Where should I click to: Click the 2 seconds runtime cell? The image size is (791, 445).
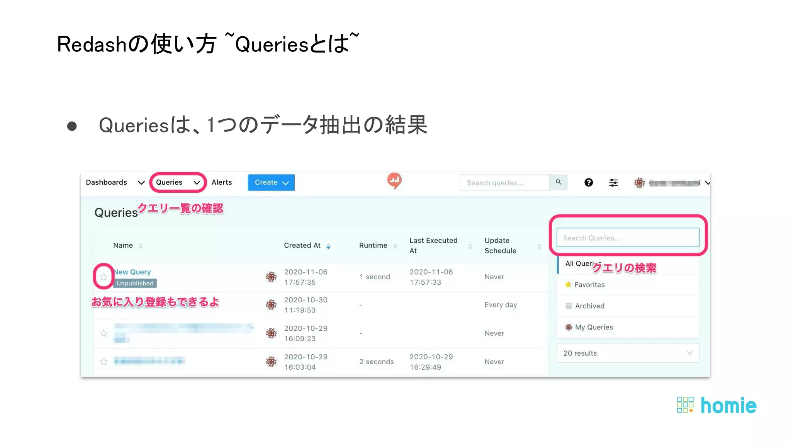tap(377, 362)
